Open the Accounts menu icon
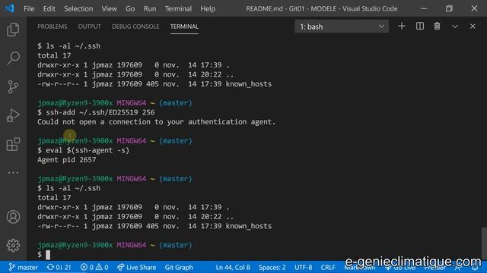487x273 pixels. [13, 217]
